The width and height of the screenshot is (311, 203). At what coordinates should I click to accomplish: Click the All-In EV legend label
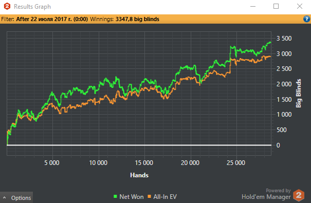point(165,197)
